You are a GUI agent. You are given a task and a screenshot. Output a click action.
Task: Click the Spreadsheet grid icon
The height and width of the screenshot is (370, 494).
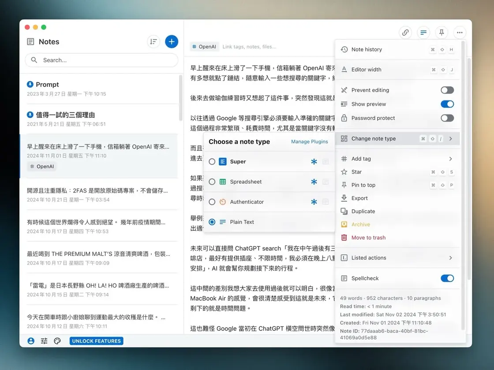[x=223, y=182]
